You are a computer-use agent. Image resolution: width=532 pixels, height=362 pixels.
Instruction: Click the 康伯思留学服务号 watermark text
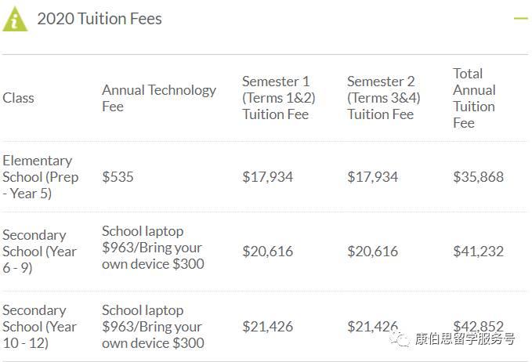(465, 339)
